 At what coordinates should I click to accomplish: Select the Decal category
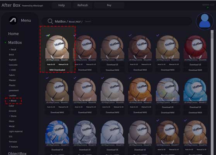tap(13, 49)
